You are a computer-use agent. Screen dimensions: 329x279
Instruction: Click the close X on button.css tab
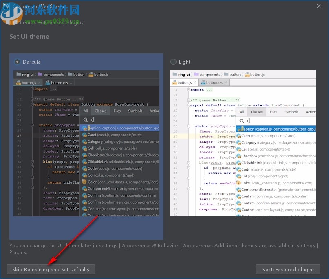(x=71, y=83)
